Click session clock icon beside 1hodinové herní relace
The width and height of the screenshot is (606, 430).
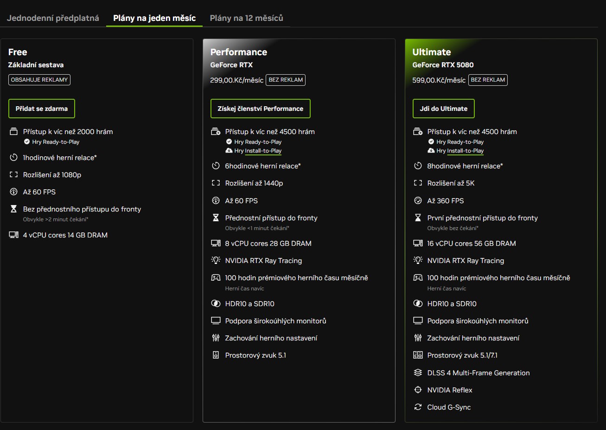click(x=13, y=158)
